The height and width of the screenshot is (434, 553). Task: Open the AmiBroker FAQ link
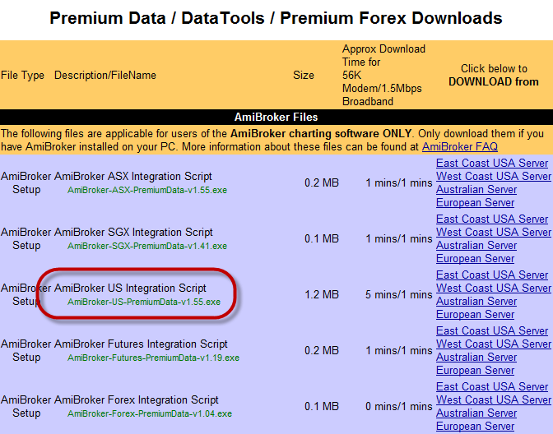(x=460, y=146)
